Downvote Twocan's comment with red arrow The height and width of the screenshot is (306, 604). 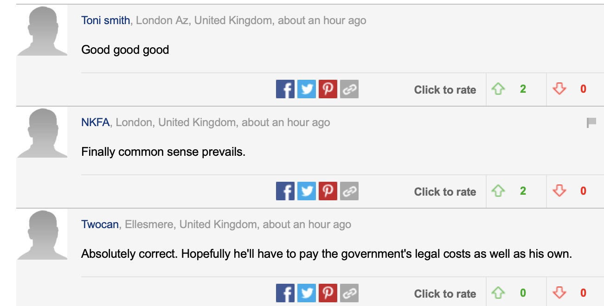[x=559, y=293]
